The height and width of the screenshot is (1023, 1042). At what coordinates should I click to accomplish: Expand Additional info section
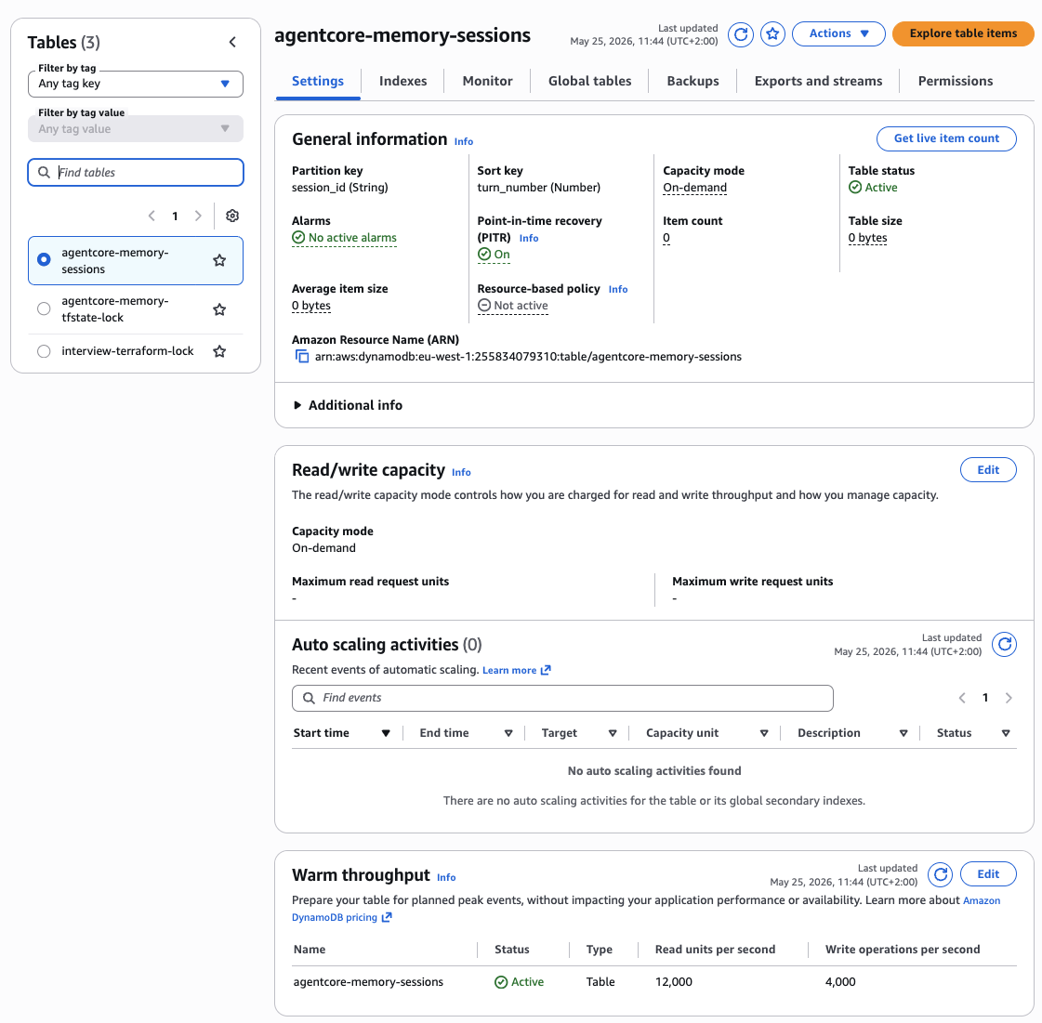point(349,405)
